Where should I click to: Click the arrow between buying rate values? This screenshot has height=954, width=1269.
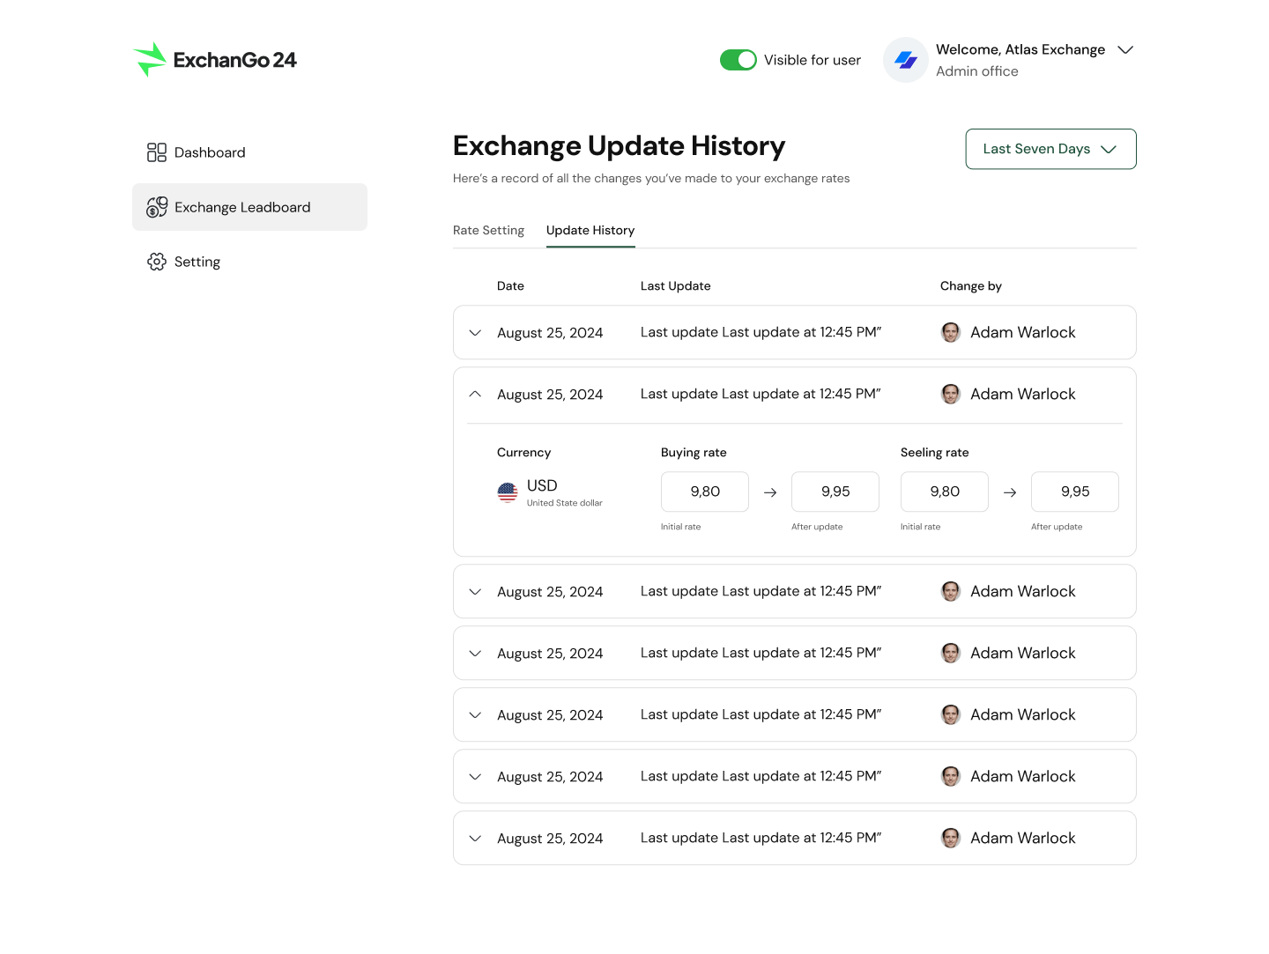pyautogui.click(x=770, y=492)
